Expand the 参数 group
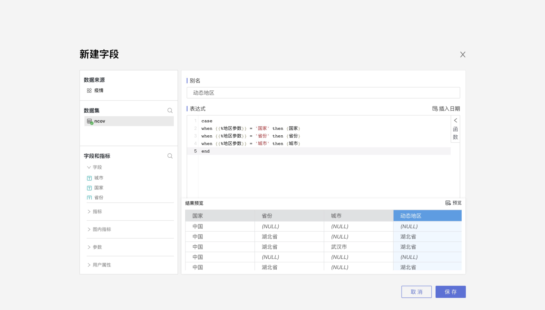Screen dimensions: 545x310 pyautogui.click(x=89, y=247)
